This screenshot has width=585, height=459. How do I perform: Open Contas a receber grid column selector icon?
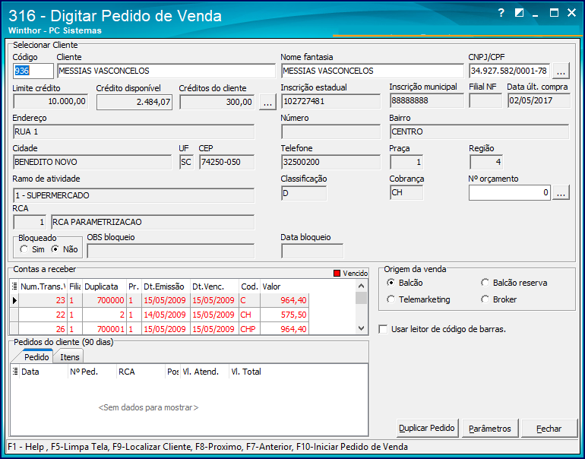tap(14, 286)
